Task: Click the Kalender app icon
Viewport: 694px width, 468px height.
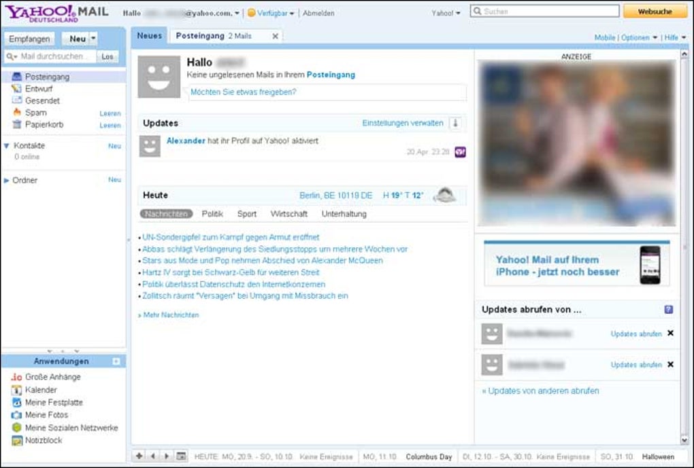Action: point(16,390)
